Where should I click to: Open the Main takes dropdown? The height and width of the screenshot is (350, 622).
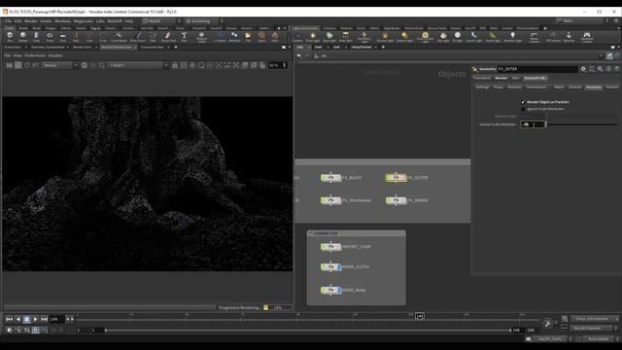(x=581, y=20)
